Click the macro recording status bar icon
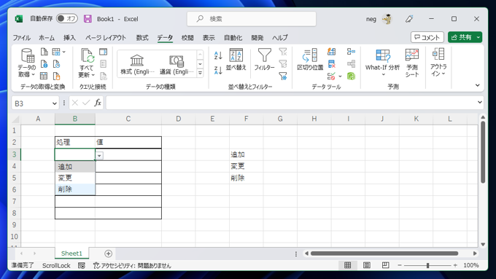 click(x=82, y=265)
